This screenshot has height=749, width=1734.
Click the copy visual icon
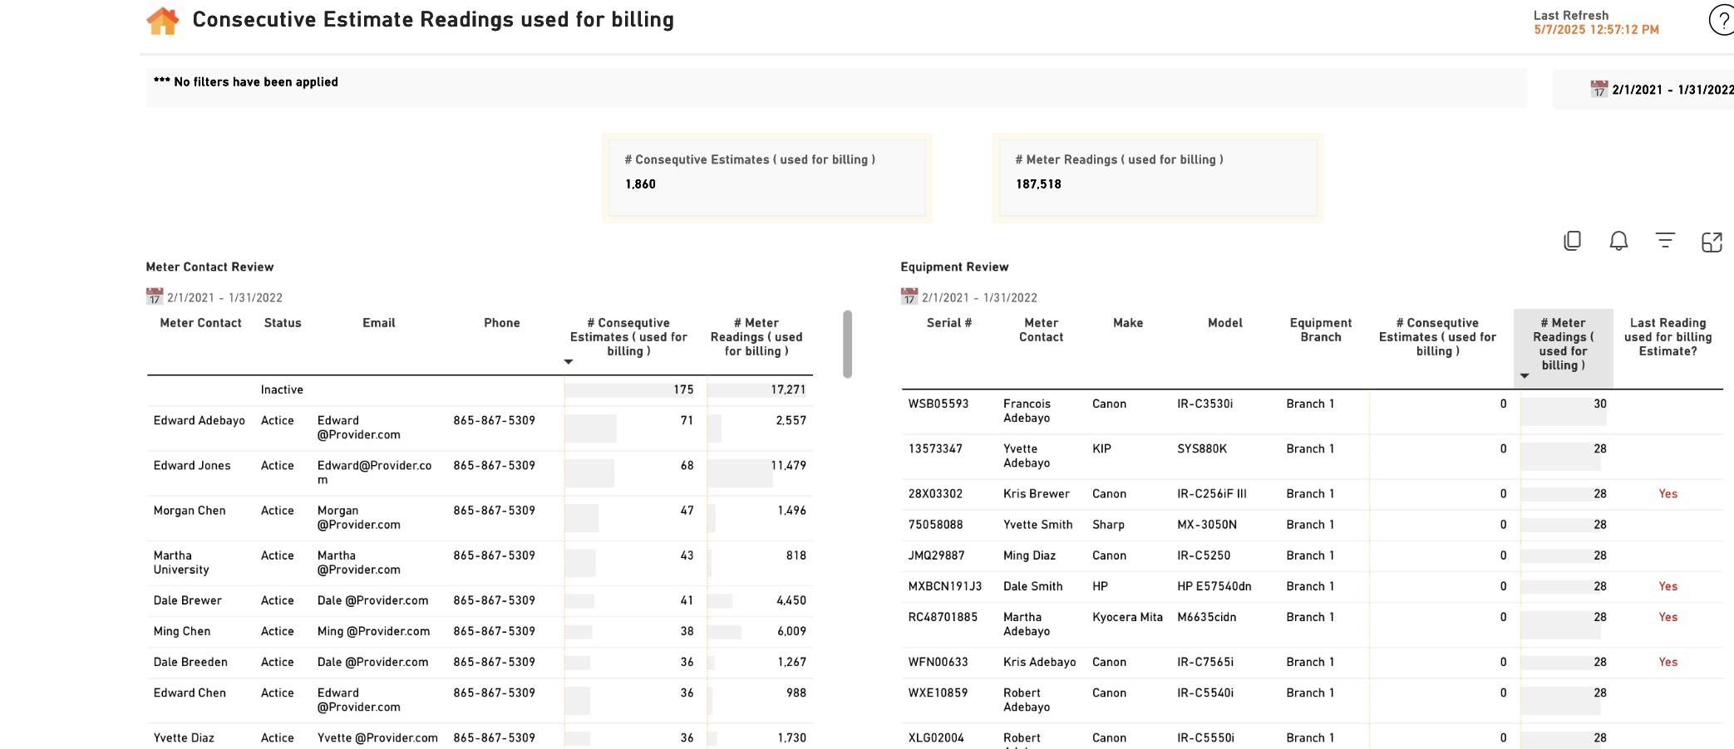click(x=1572, y=241)
